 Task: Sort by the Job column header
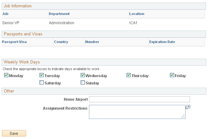point(5,14)
